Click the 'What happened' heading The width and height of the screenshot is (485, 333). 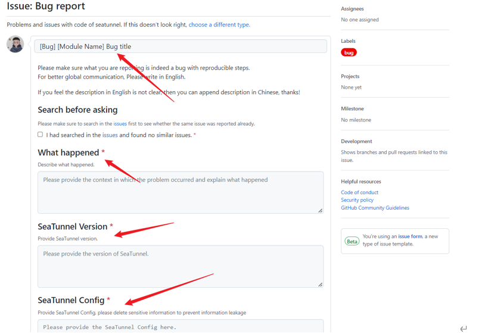point(69,153)
